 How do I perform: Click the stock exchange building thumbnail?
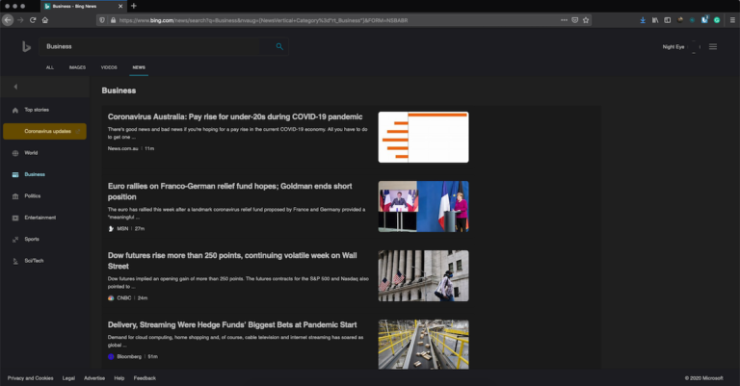(423, 275)
